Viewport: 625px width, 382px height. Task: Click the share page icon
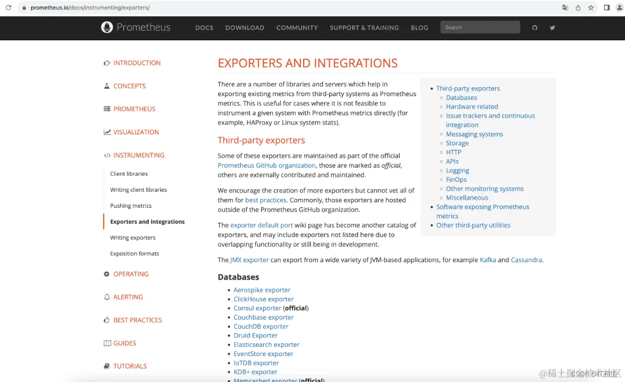[578, 8]
